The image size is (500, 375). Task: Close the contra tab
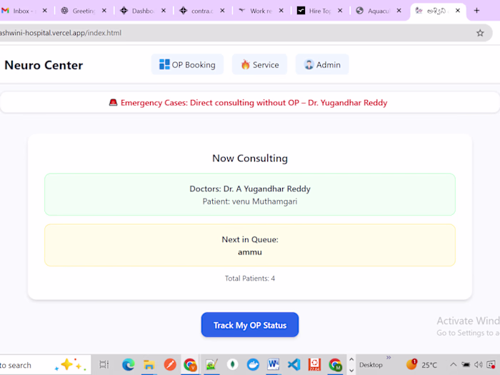point(222,11)
